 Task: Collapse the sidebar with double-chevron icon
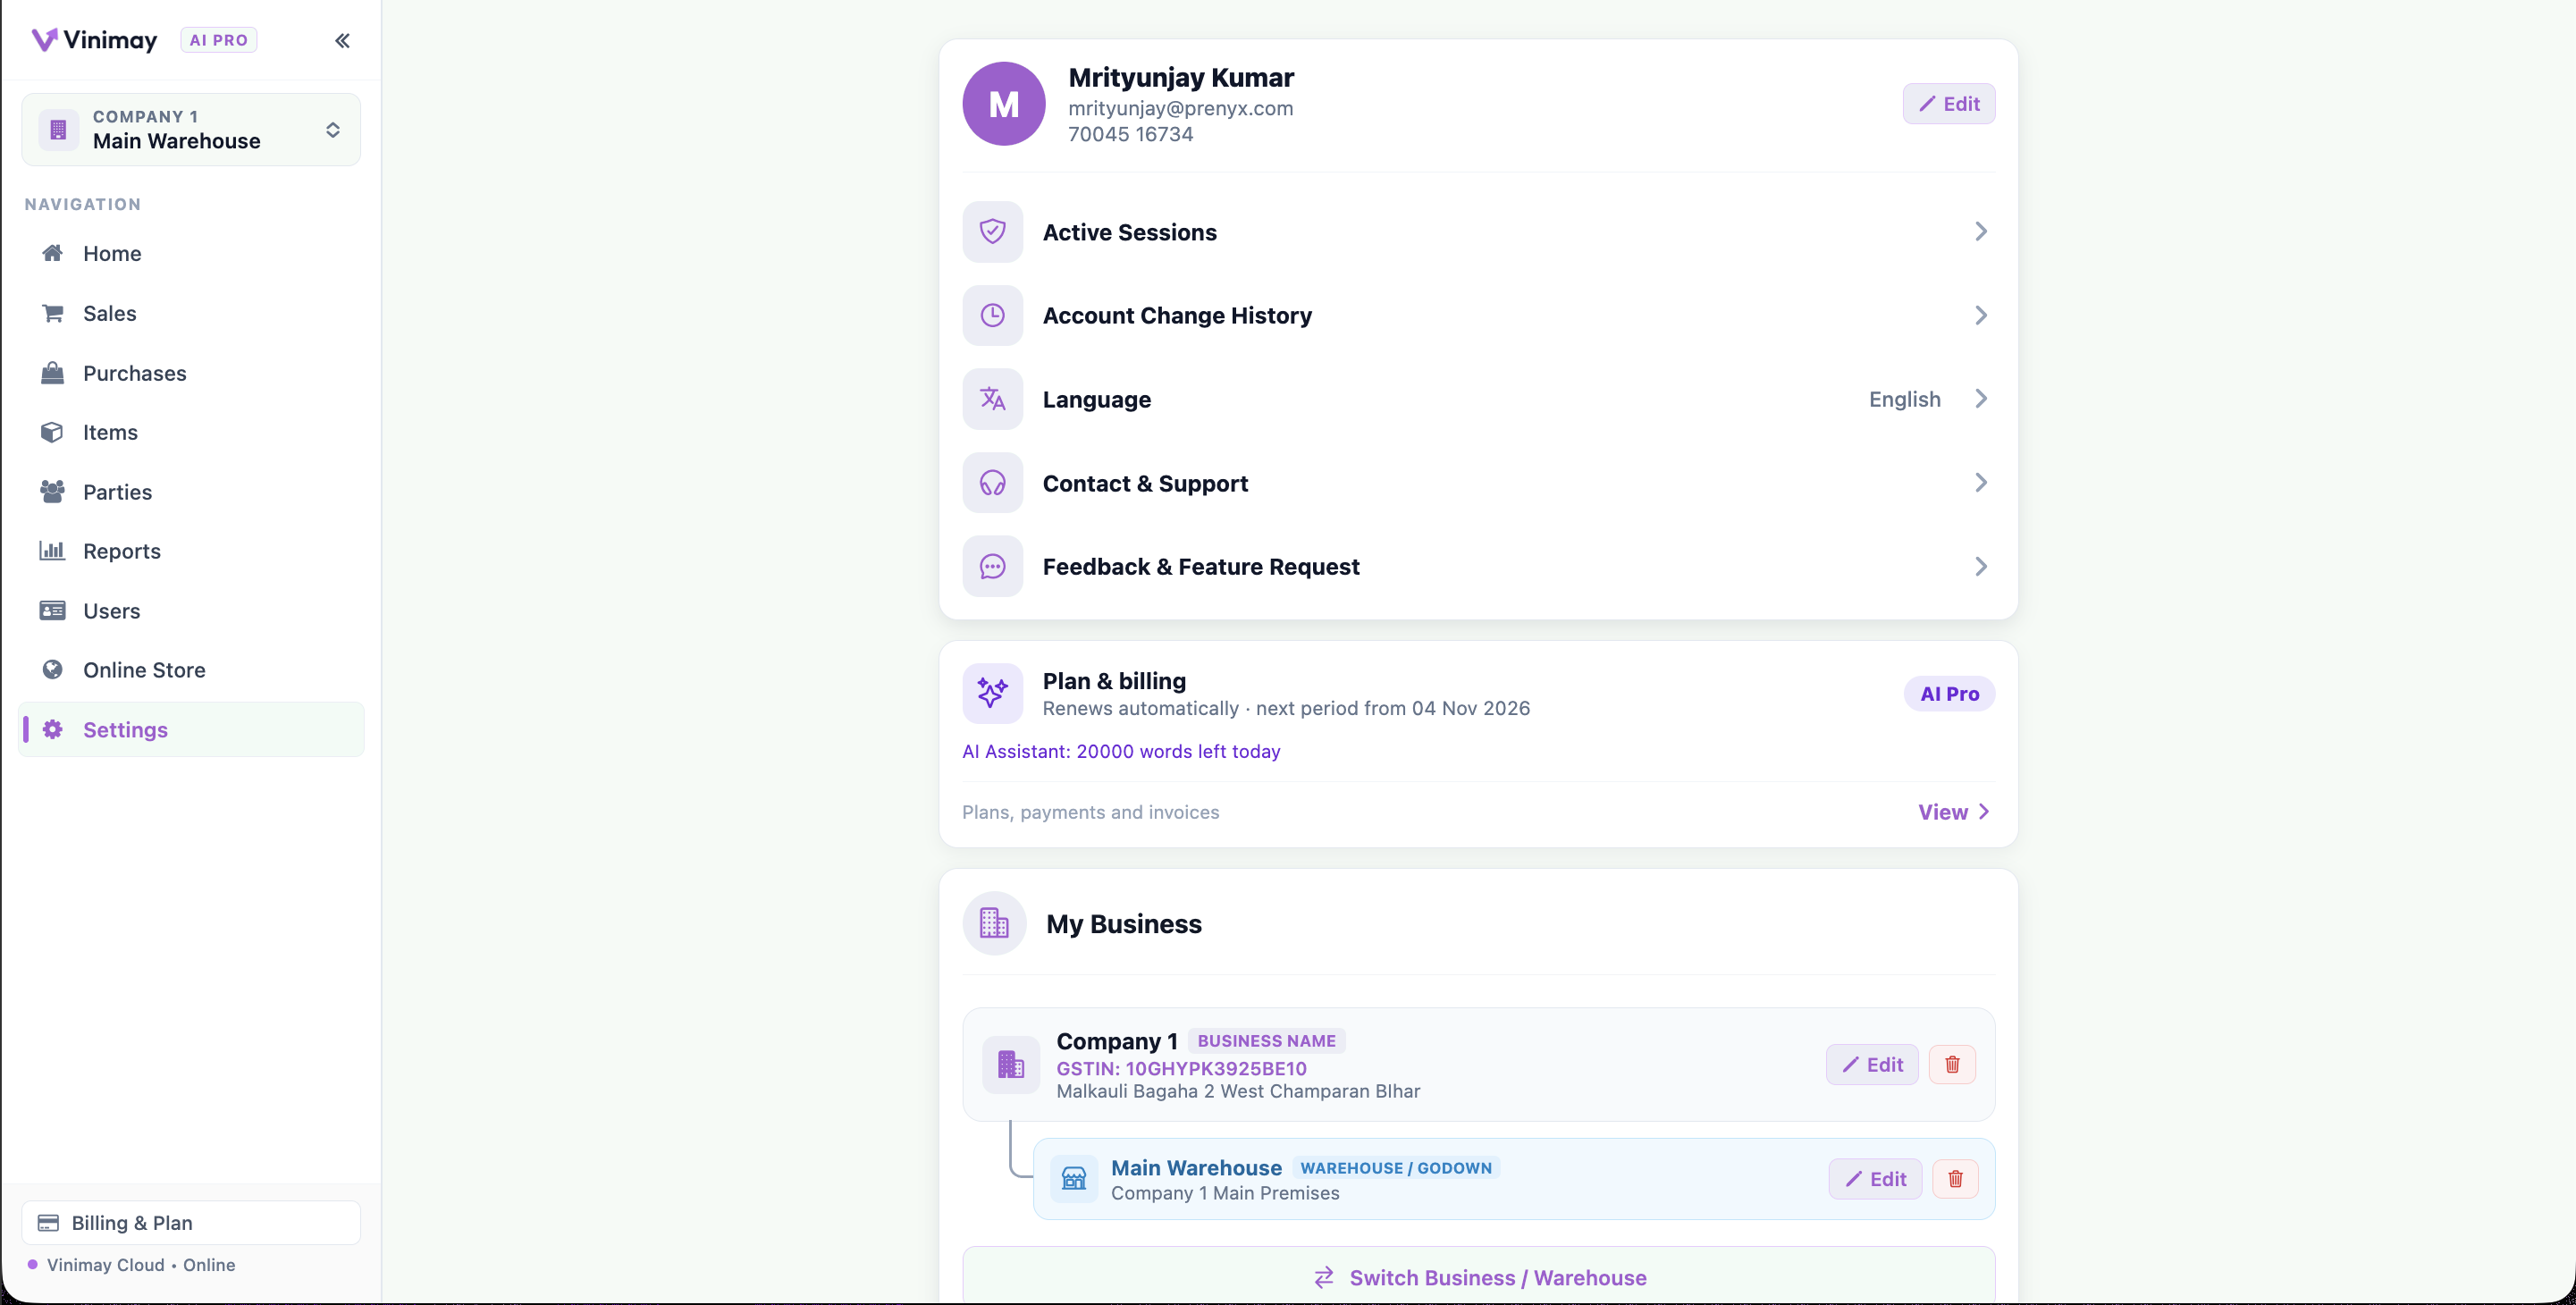342,41
